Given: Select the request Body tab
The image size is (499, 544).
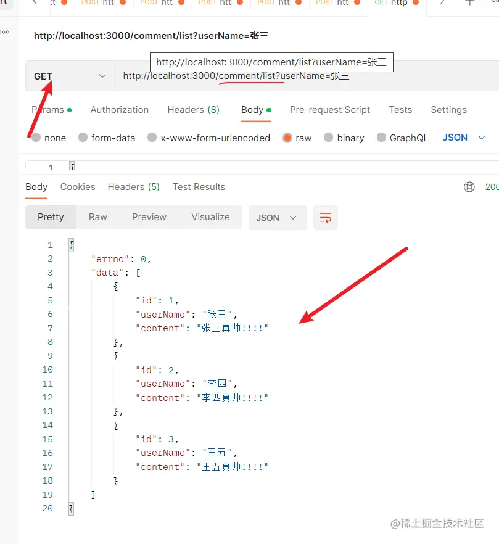Looking at the screenshot, I should (256, 110).
